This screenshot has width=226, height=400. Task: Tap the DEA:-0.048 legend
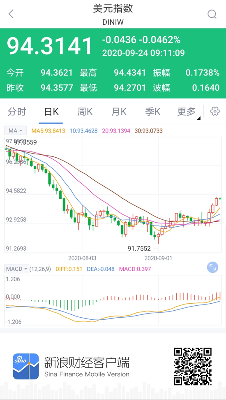[101, 269]
